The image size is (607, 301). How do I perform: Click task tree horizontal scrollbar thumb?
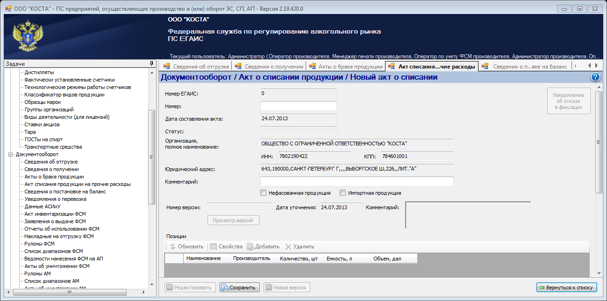pos(69,292)
